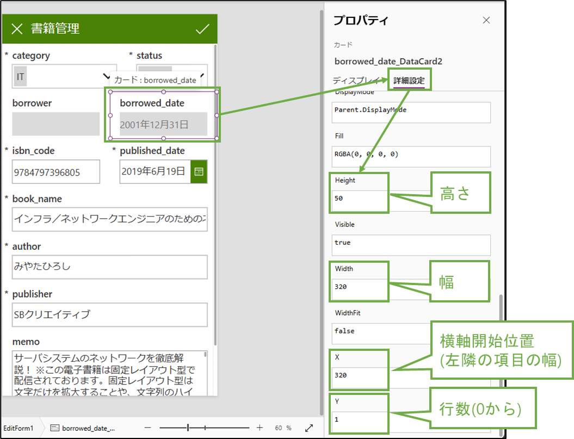Viewport: 574px width, 439px height.
Task: Close the プロパティ panel
Action: coord(486,20)
